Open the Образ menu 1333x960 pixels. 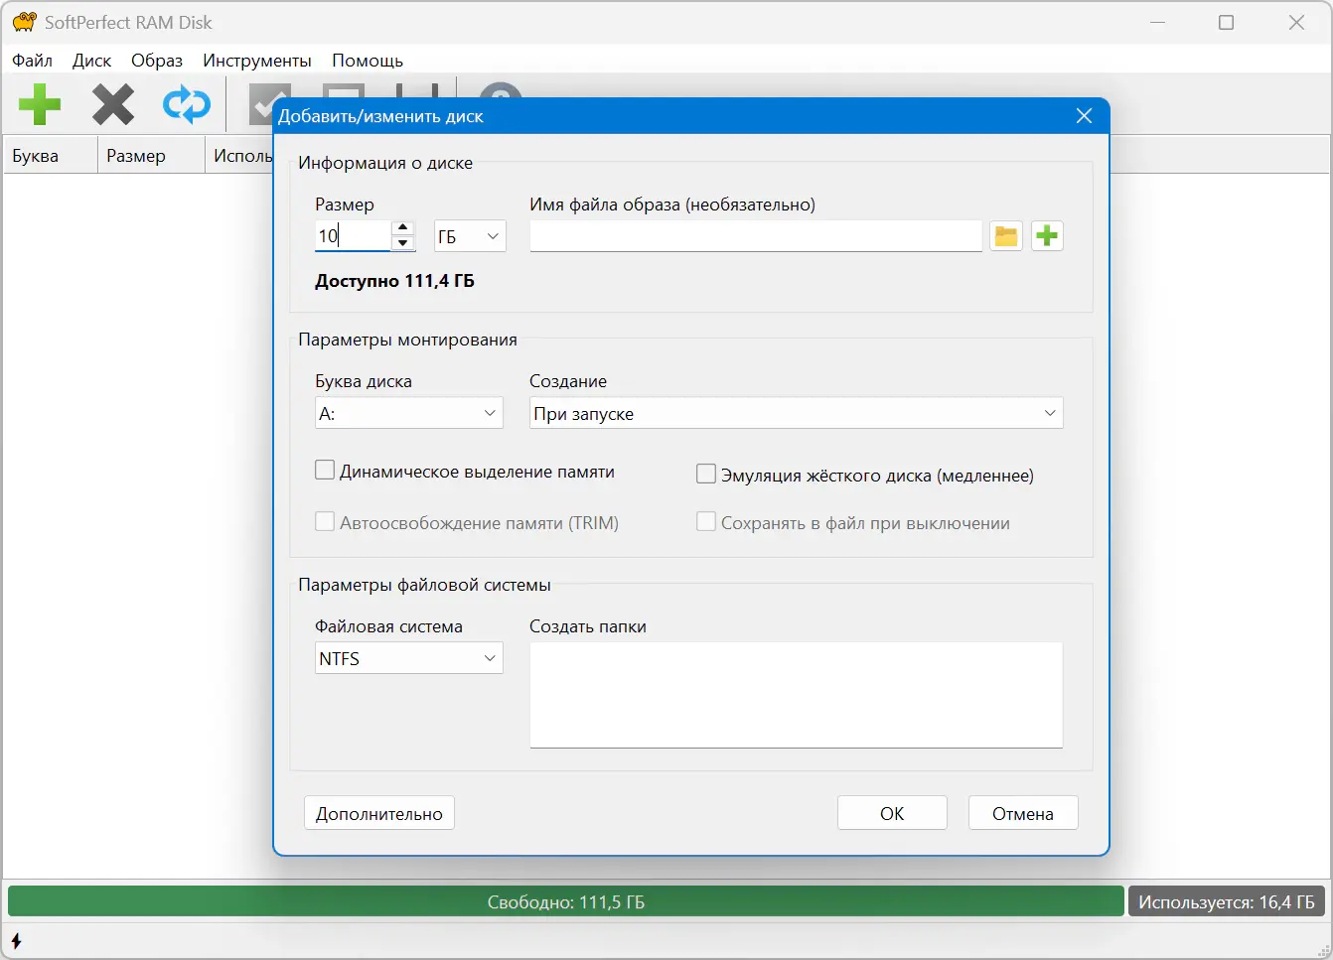[157, 61]
